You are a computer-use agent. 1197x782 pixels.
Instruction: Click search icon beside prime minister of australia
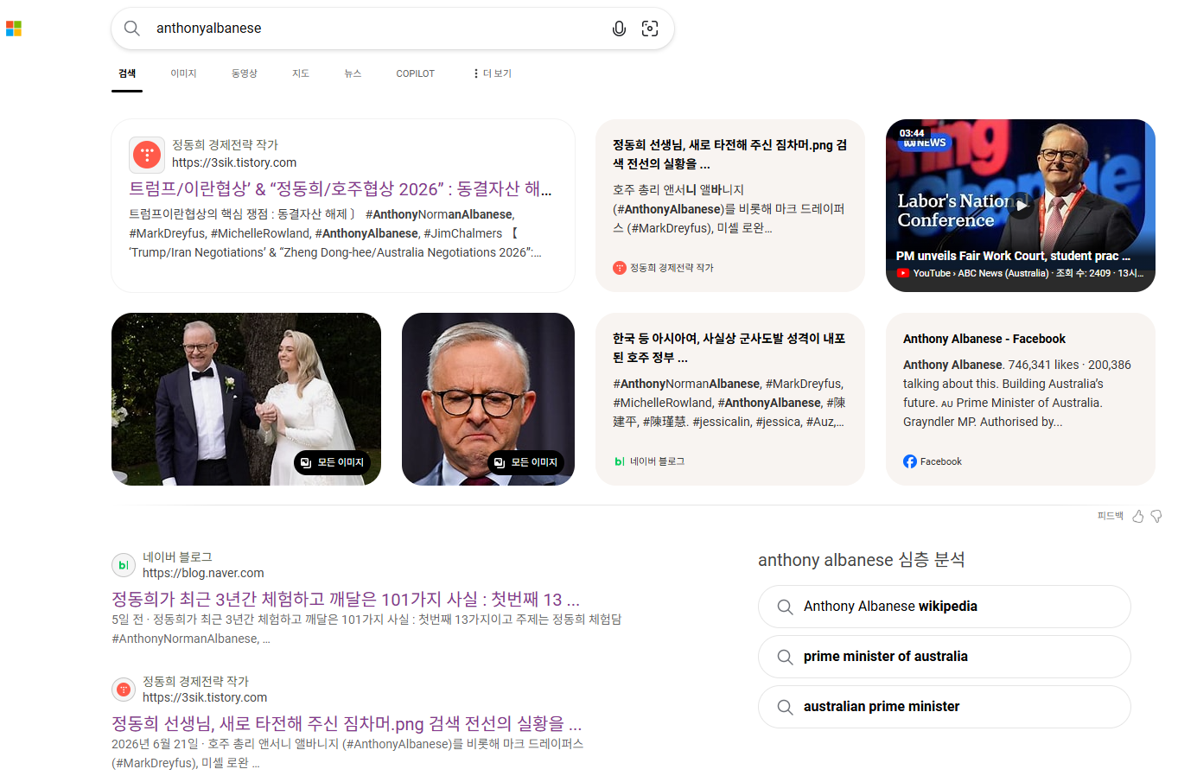[x=785, y=657]
